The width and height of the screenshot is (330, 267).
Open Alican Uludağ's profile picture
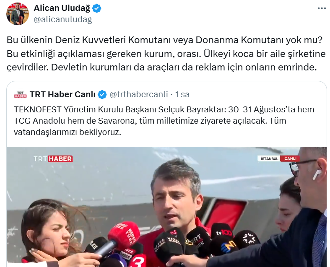click(x=18, y=14)
